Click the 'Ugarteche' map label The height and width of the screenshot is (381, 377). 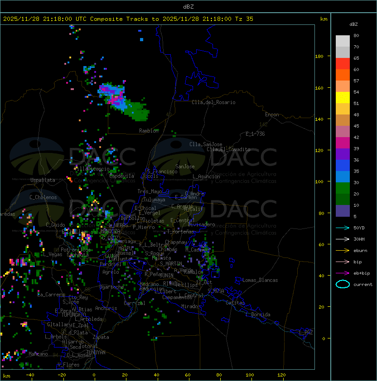click(112, 287)
